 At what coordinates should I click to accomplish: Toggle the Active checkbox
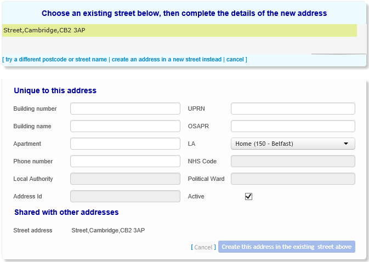[248, 196]
